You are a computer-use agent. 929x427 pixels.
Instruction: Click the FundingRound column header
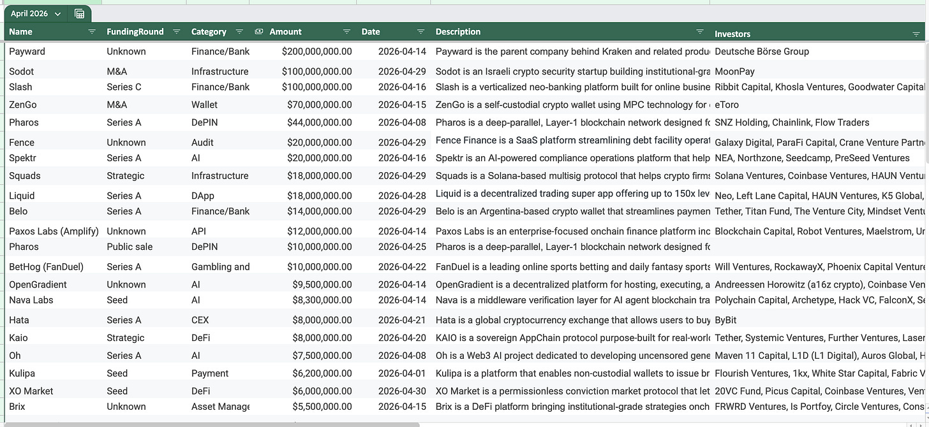tap(135, 32)
